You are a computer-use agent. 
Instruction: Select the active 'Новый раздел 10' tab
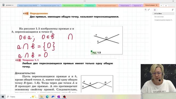pos(151,5)
